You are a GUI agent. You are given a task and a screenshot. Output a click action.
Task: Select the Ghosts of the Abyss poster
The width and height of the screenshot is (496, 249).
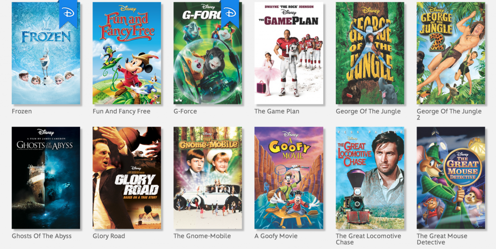click(x=46, y=177)
